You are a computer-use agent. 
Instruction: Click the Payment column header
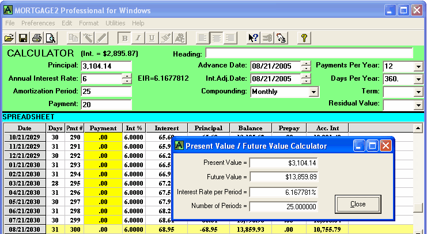tap(103, 128)
